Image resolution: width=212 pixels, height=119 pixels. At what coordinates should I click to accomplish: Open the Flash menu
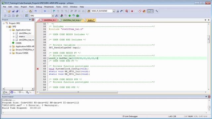[31, 7]
